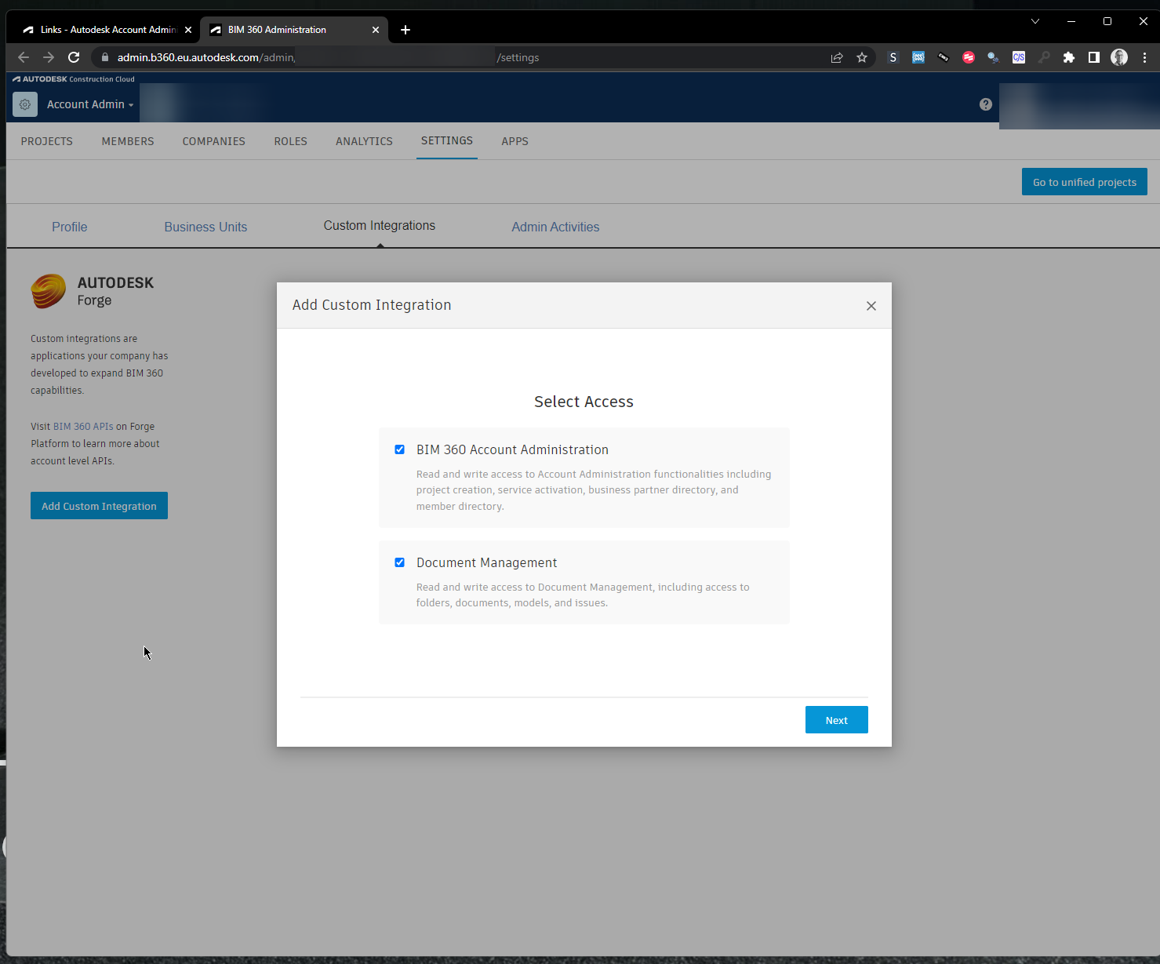Uncheck Document Management checkbox

400,562
